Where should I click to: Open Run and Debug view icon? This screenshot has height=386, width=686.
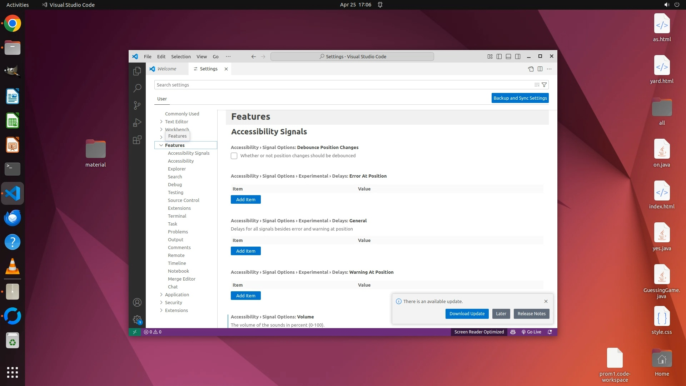click(137, 123)
